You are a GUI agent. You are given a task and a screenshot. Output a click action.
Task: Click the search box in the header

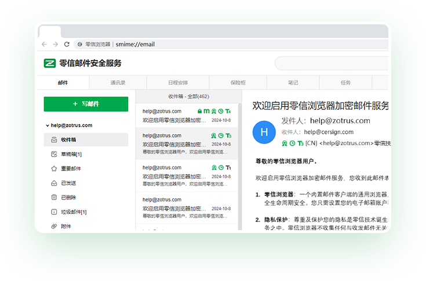click(330, 63)
